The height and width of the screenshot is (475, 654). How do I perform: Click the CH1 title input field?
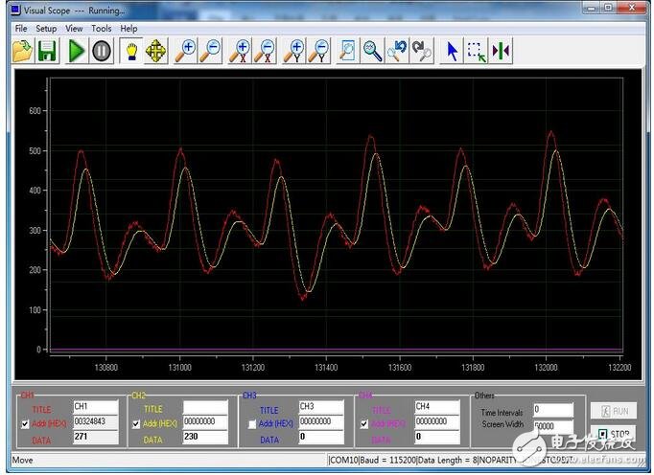(x=95, y=407)
